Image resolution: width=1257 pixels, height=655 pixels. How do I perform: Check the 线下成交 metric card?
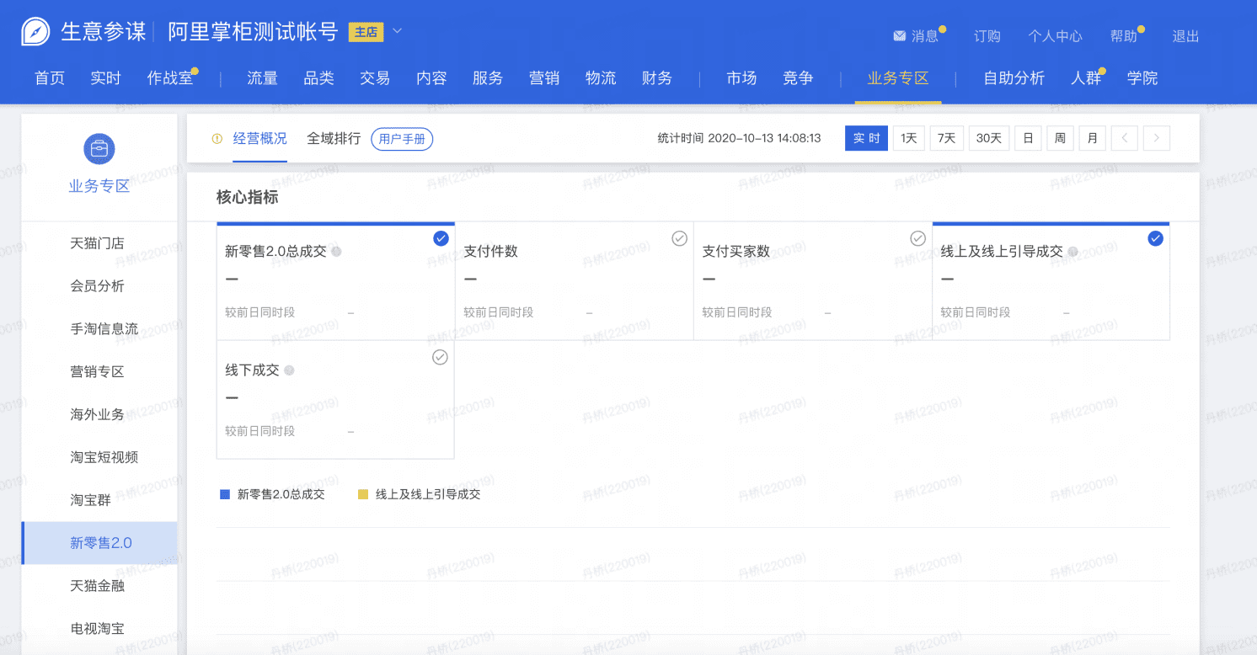point(440,358)
